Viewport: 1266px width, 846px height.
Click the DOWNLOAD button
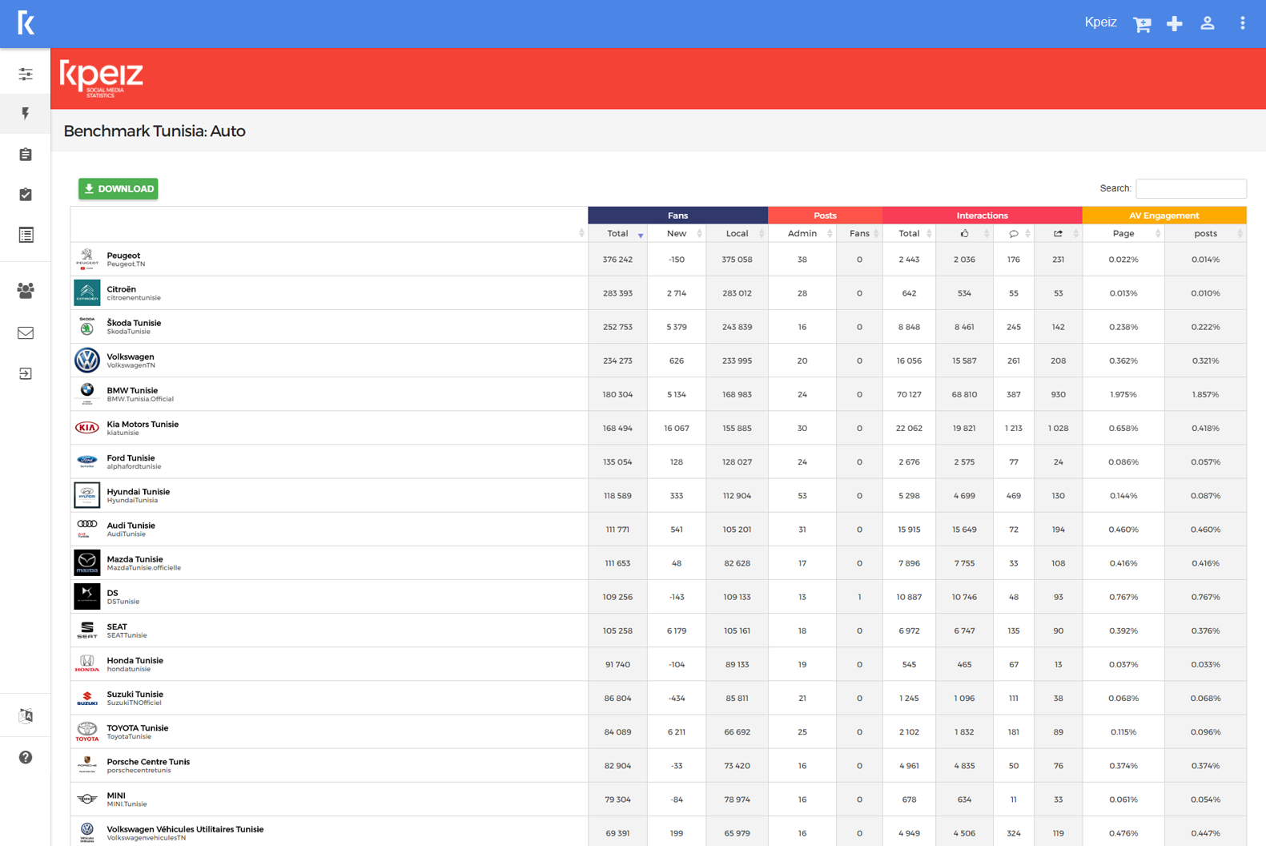(x=119, y=189)
